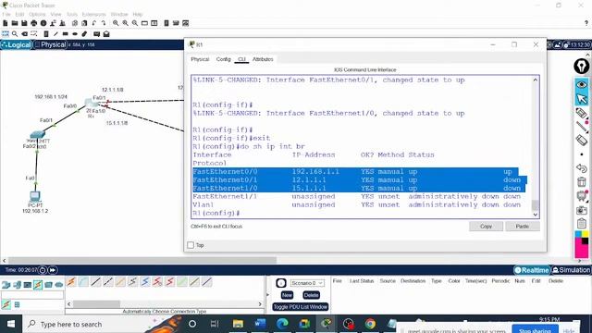Click the pen nib icon on the annotation bar
This screenshot has height=333, width=592.
pos(582,66)
